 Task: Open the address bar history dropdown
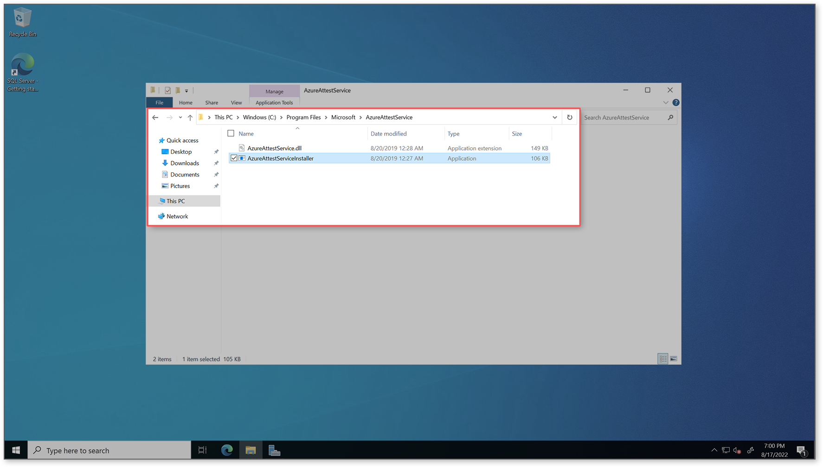coord(554,117)
